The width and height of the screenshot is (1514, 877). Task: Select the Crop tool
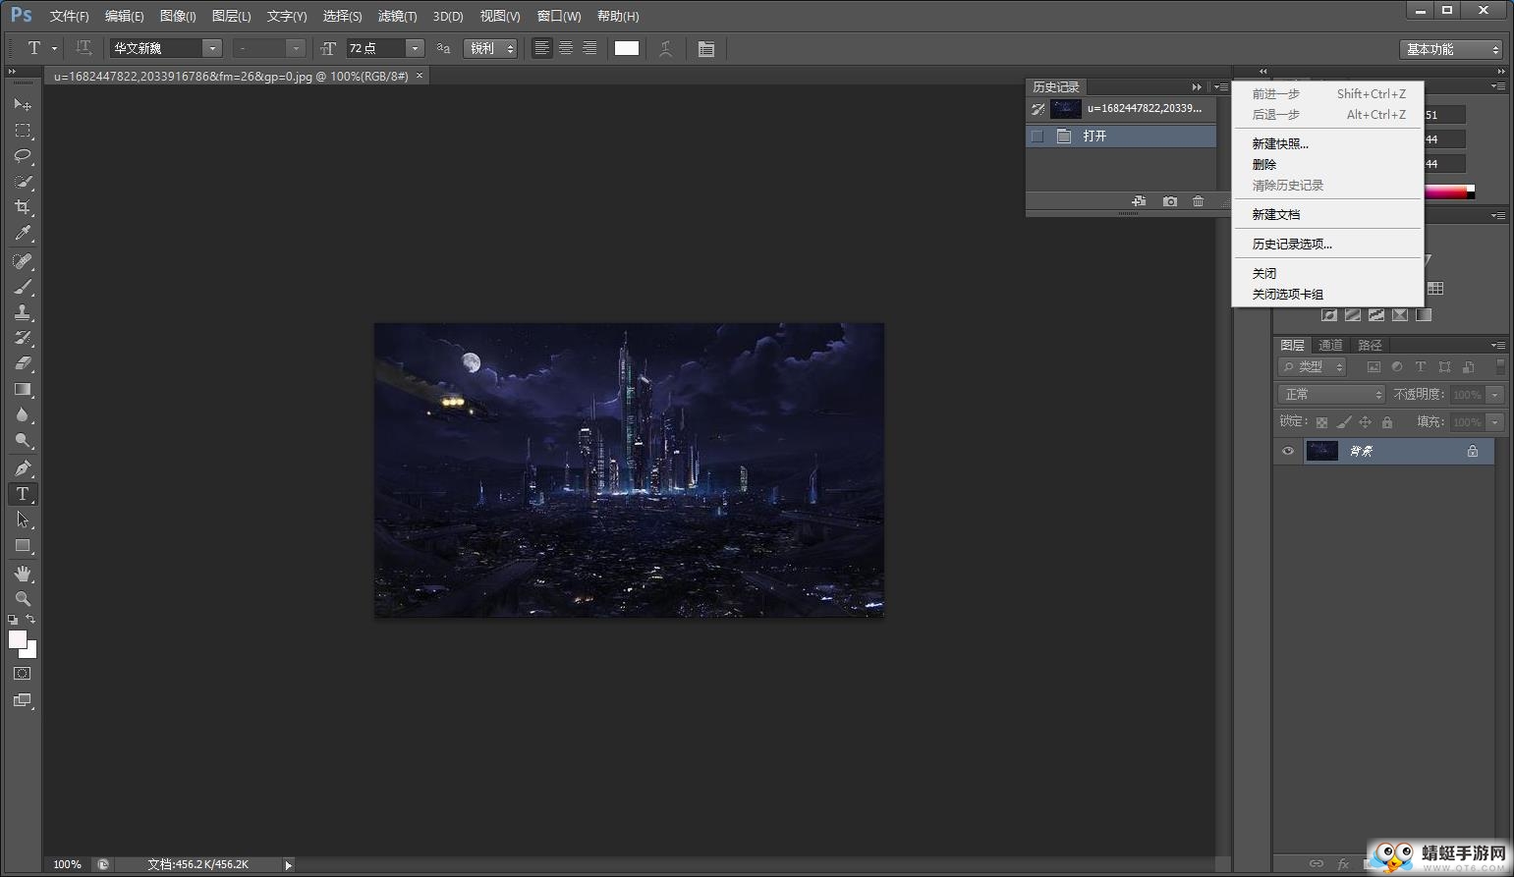[x=23, y=207]
